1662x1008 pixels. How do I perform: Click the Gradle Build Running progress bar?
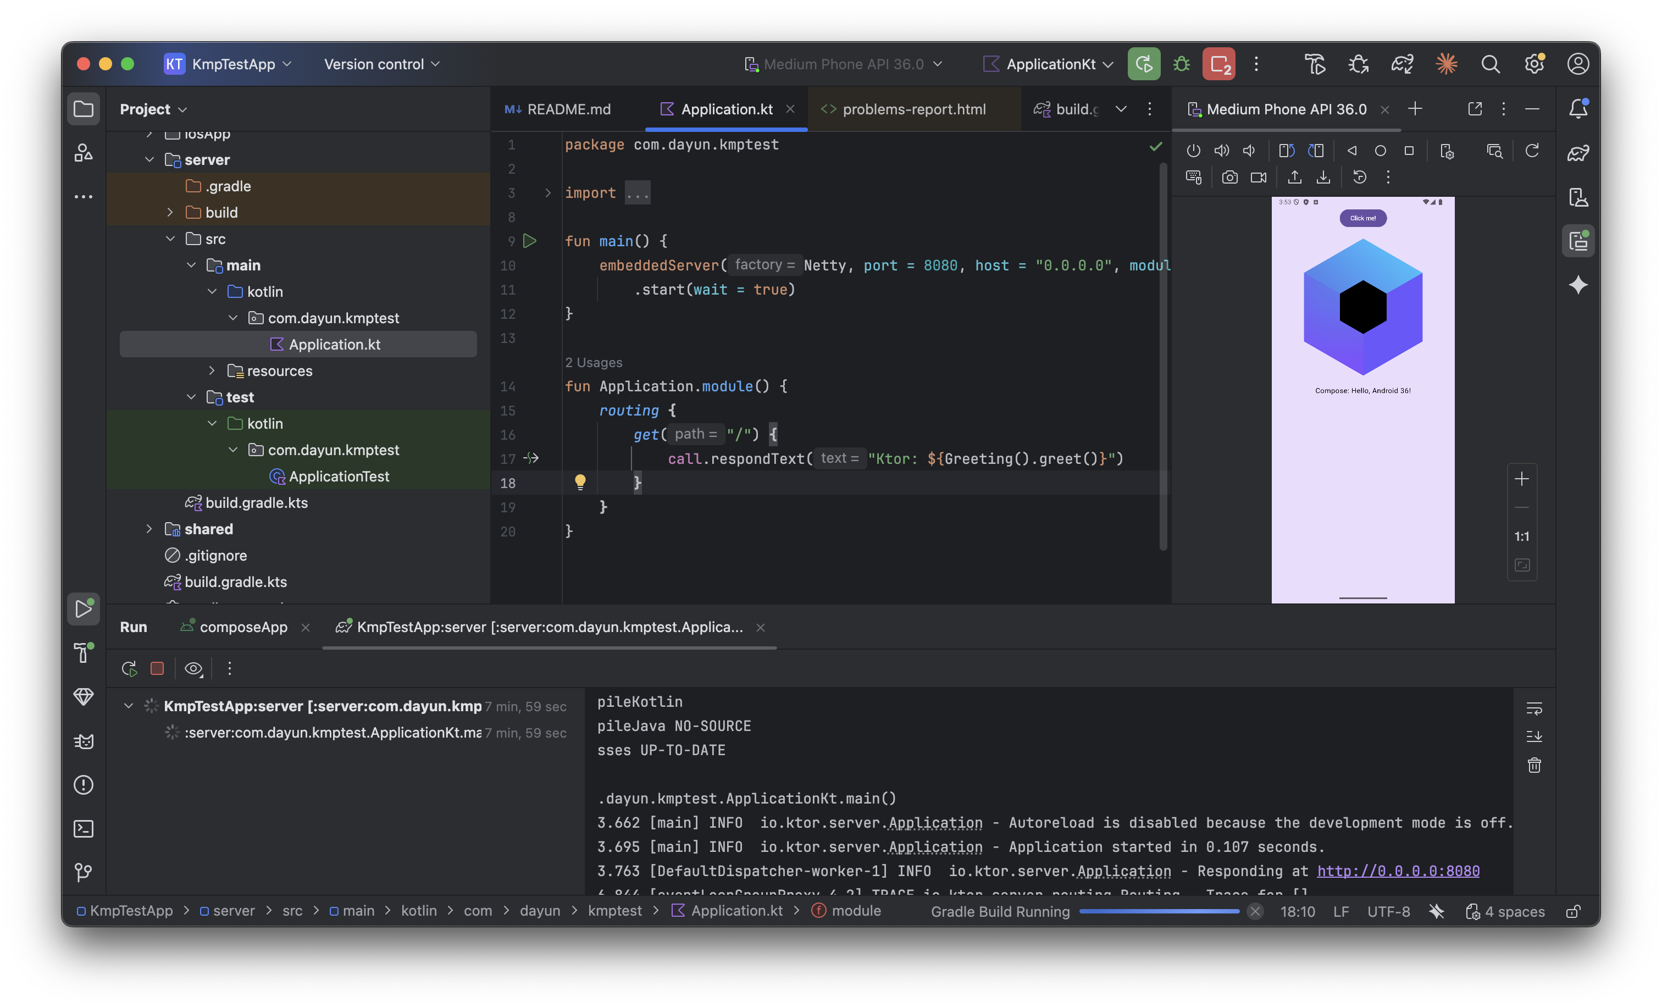coord(1159,911)
